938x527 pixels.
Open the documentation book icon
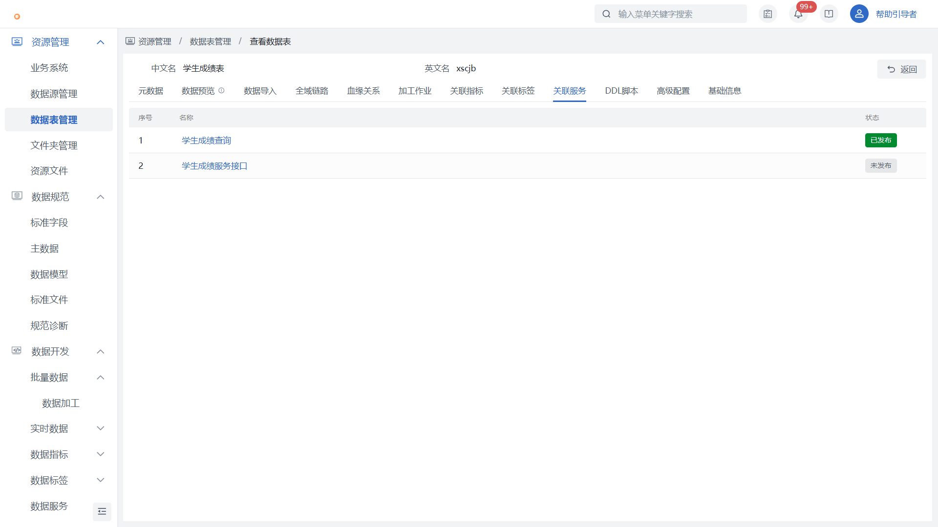click(829, 14)
